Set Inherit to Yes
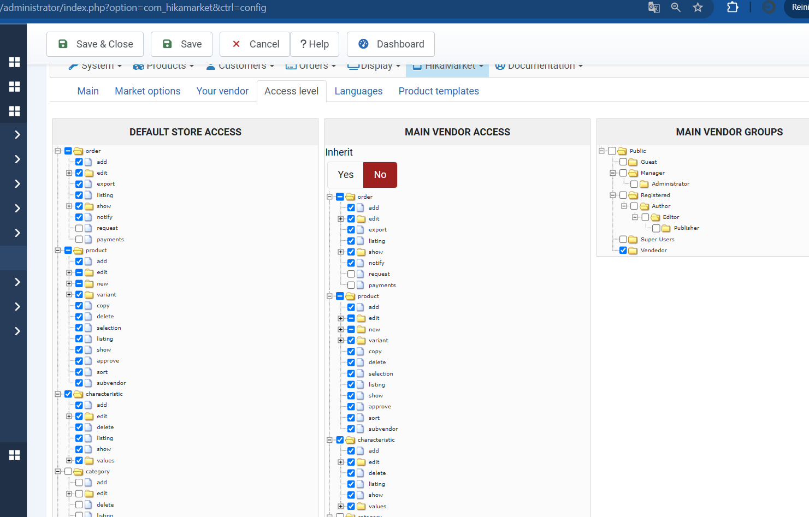This screenshot has width=809, height=517. click(346, 175)
